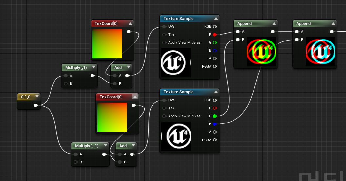
Task: Collapse the lower Texture Sample preview
Action: pos(216,92)
